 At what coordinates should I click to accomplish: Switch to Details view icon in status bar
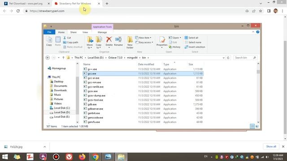point(252,126)
